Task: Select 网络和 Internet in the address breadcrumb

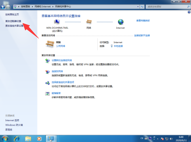Action: tap(46, 5)
